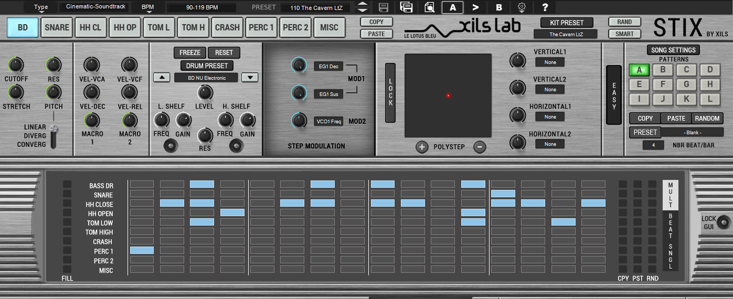Open the VCO1 Freq MOD2 destination

coord(328,121)
